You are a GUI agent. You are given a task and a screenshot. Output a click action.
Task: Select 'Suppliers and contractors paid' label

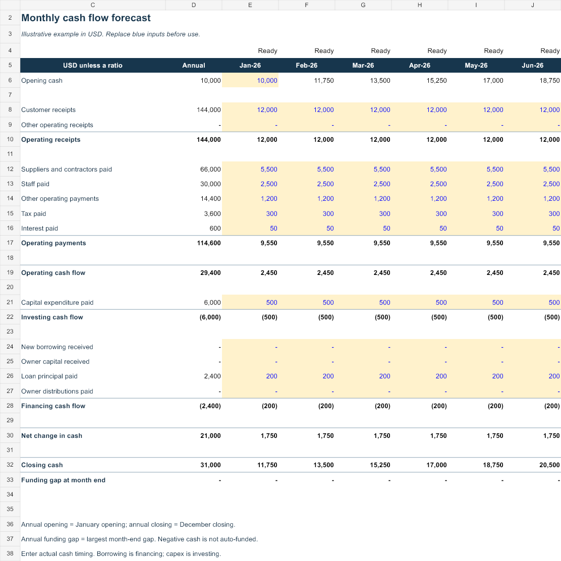93,169
